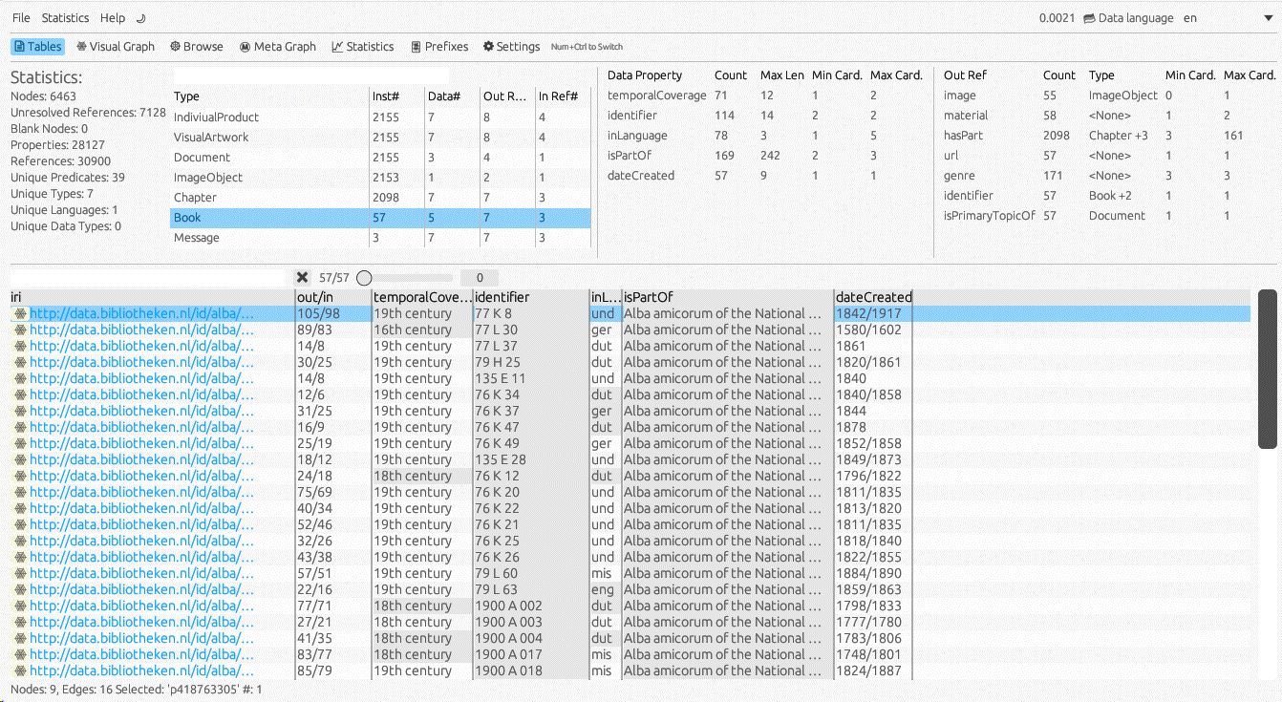Screen dimensions: 1282x702
Task: Open the Statistics menu
Action: pos(66,18)
